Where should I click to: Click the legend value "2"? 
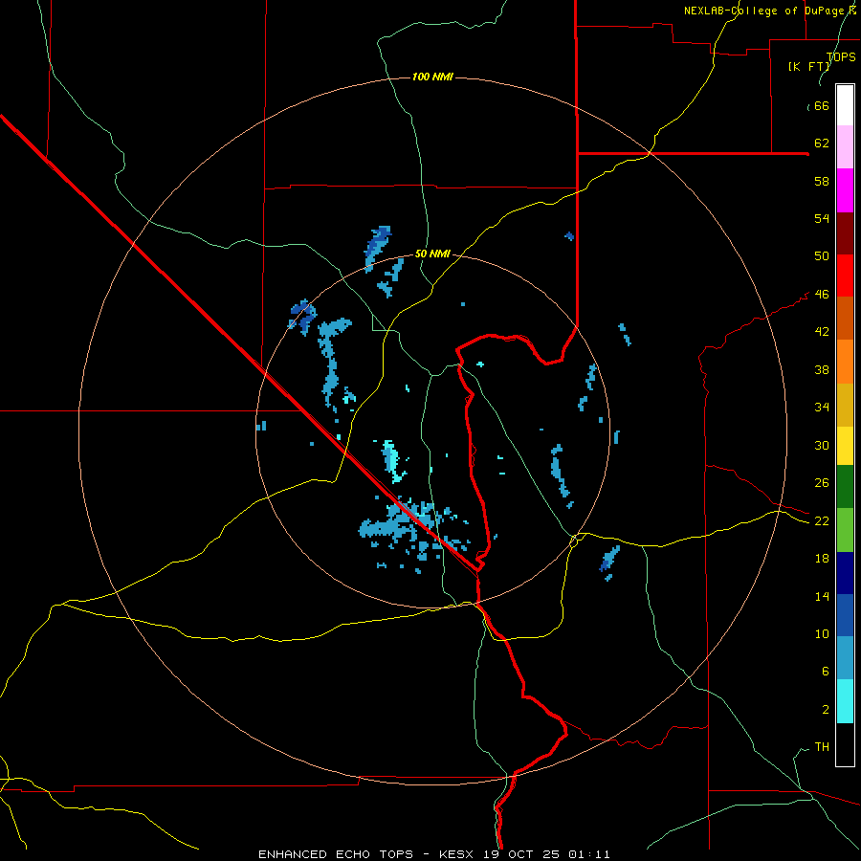(825, 710)
